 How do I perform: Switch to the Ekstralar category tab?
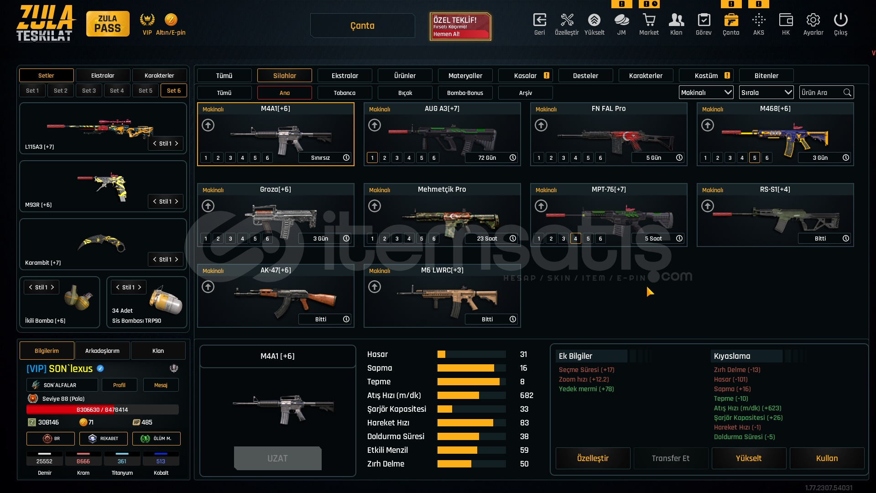point(345,75)
